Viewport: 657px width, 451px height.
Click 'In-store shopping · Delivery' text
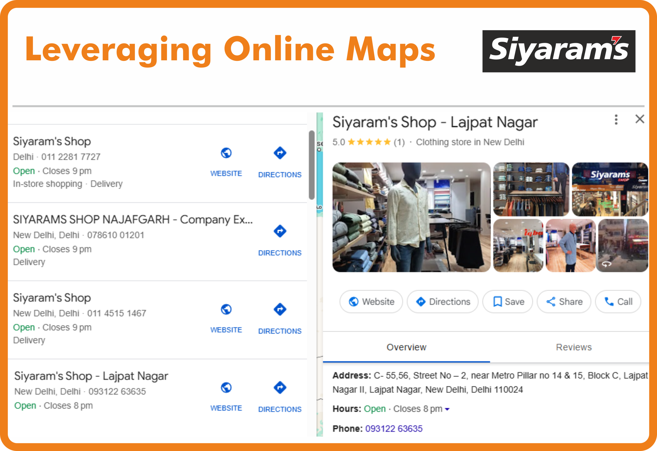68,184
